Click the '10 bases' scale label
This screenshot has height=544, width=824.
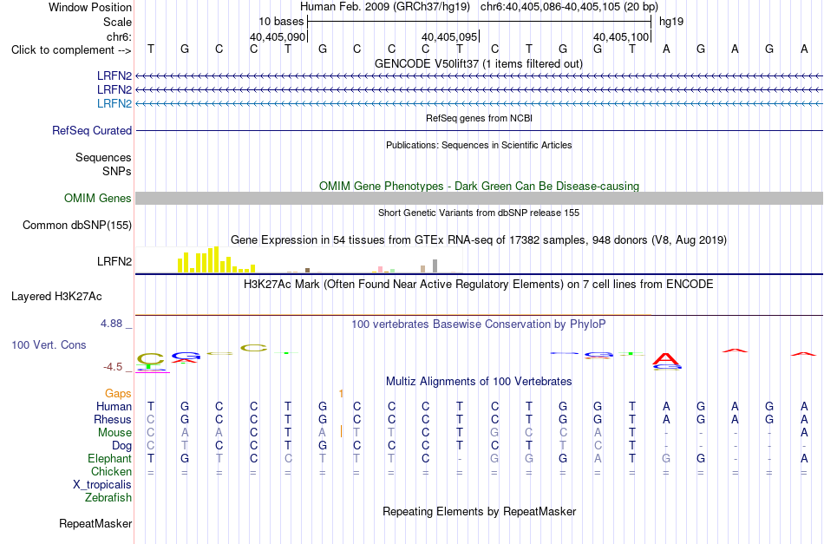pyautogui.click(x=281, y=22)
